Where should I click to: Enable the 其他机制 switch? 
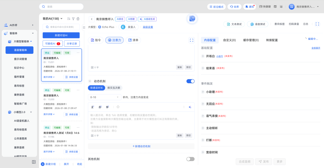(190, 159)
